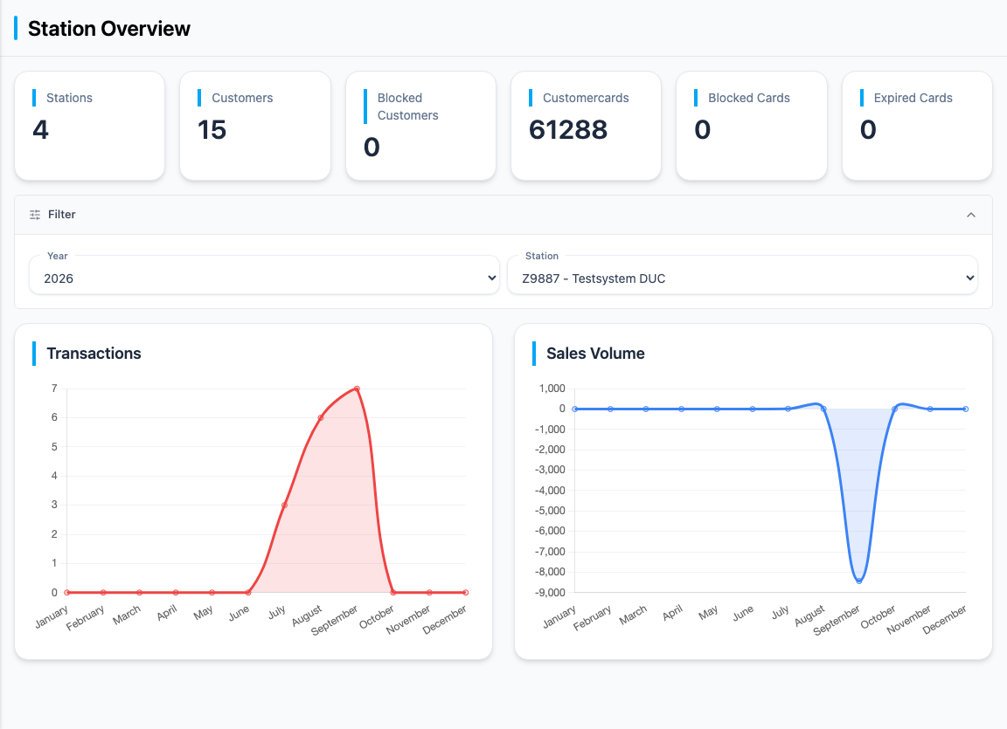
Task: Open the Blocked Customers card
Action: tap(420, 126)
